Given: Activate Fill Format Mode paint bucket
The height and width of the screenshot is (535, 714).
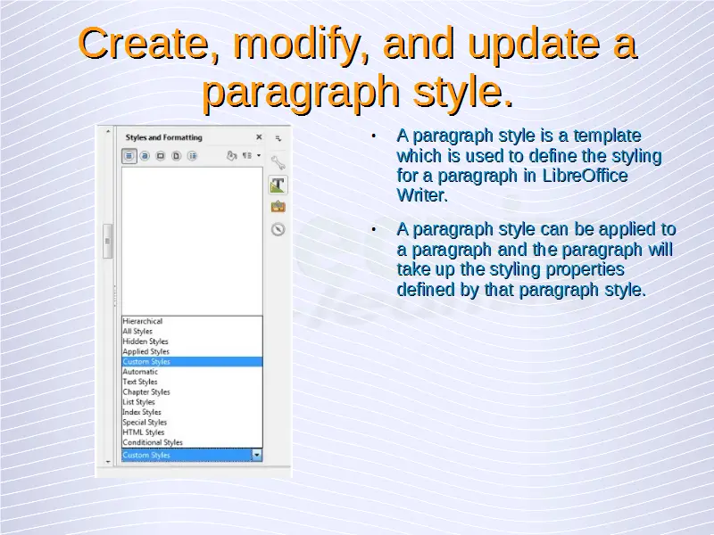Looking at the screenshot, I should [231, 156].
